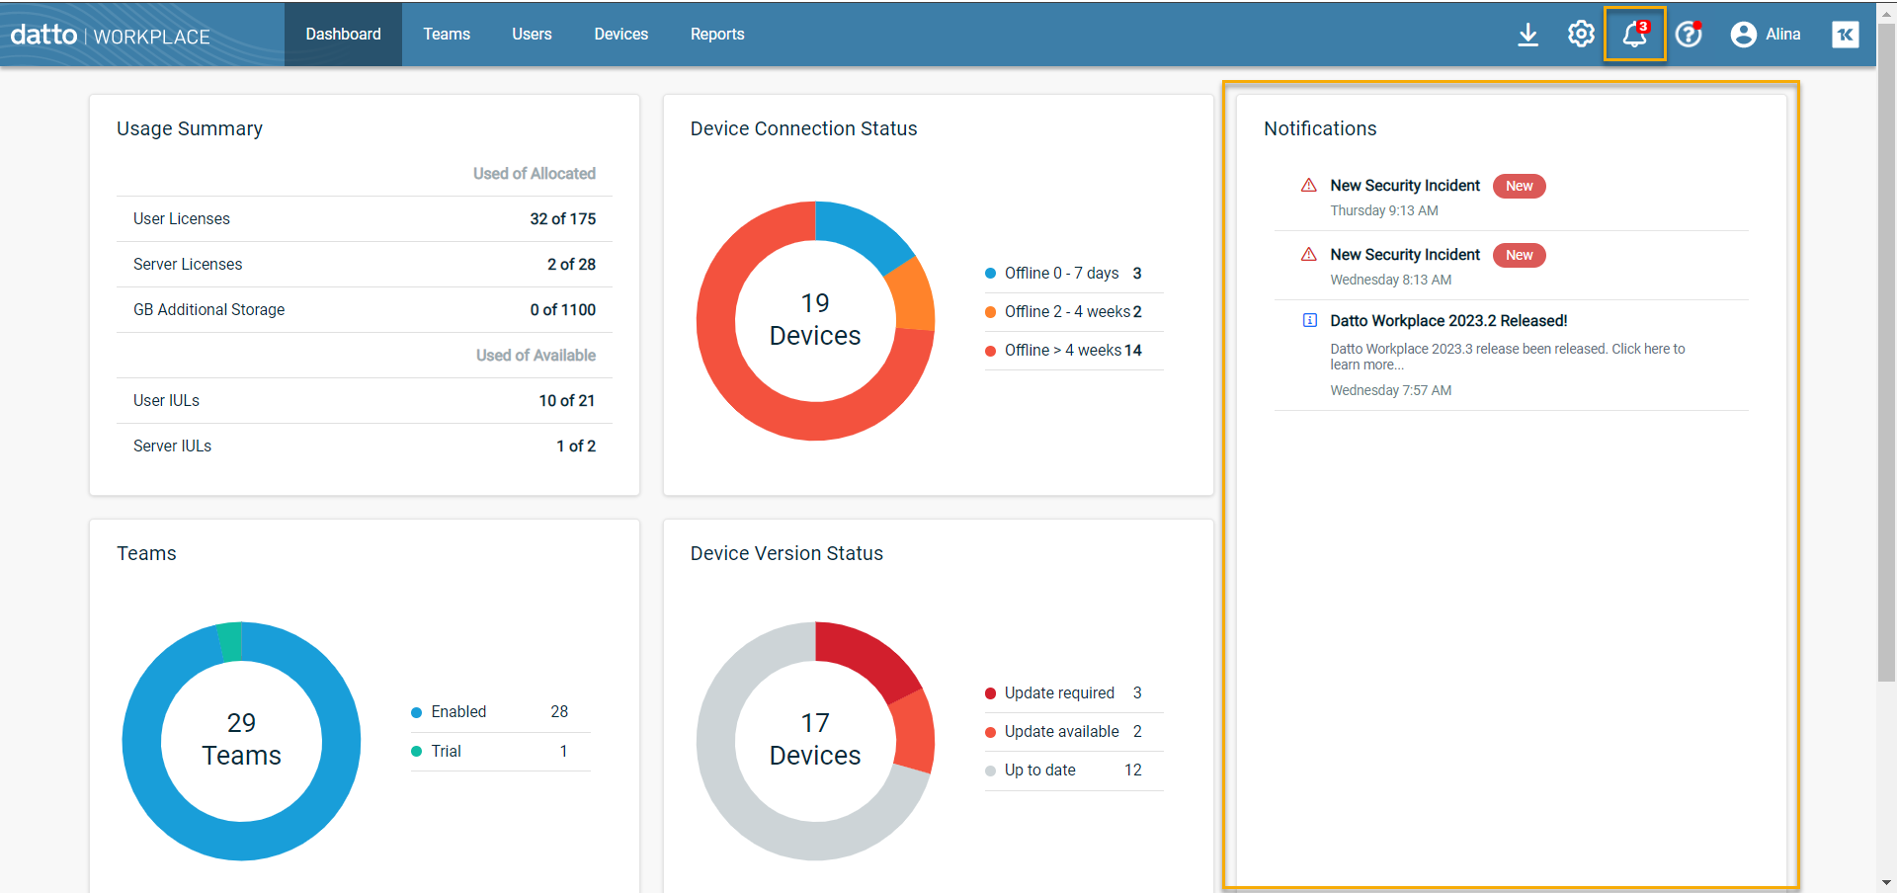Go to the Devices tab

coord(620,35)
